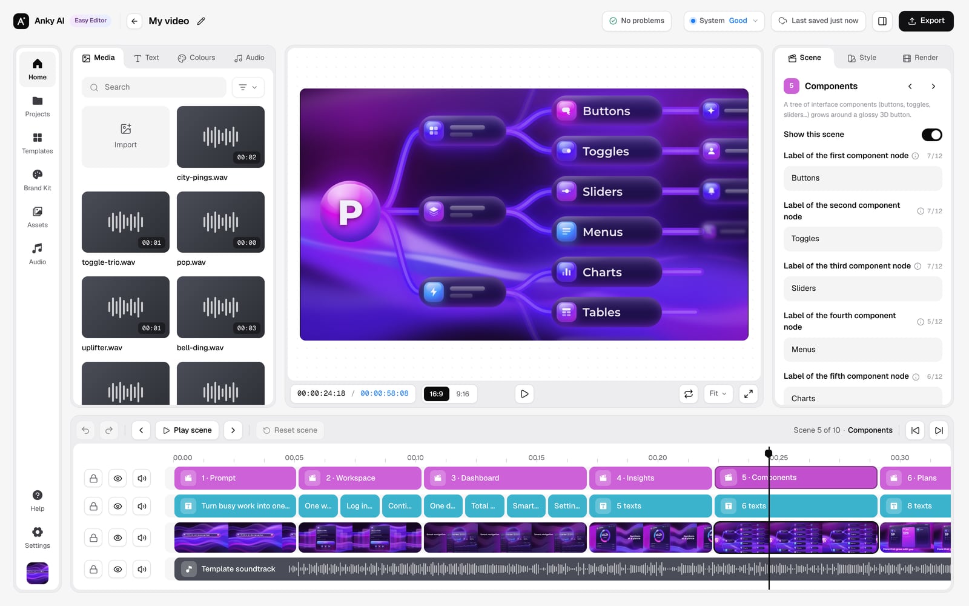Open Settings from the sidebar

click(38, 538)
